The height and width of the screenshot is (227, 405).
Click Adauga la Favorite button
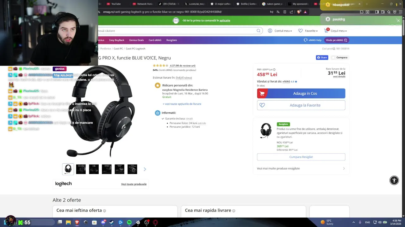(x=301, y=105)
